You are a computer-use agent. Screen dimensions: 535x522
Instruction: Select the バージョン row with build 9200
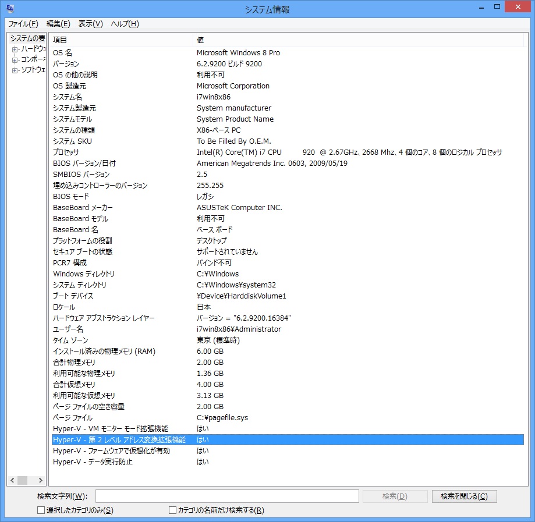288,64
